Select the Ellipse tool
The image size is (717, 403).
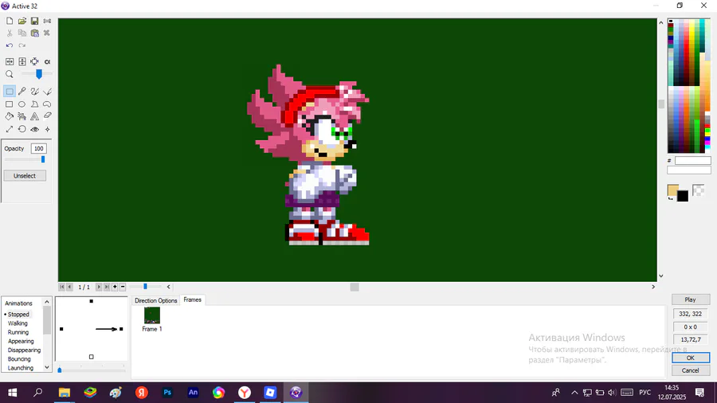(x=22, y=104)
